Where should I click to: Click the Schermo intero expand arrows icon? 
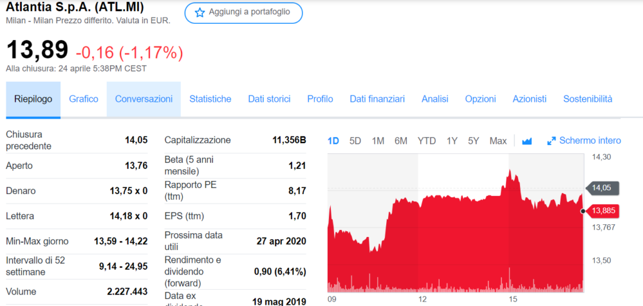(x=551, y=141)
